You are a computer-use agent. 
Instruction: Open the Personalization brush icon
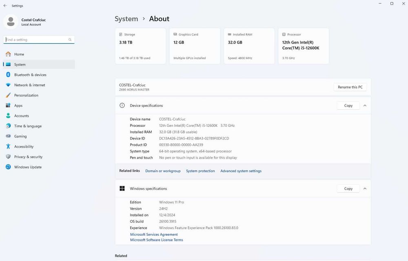tap(8, 95)
